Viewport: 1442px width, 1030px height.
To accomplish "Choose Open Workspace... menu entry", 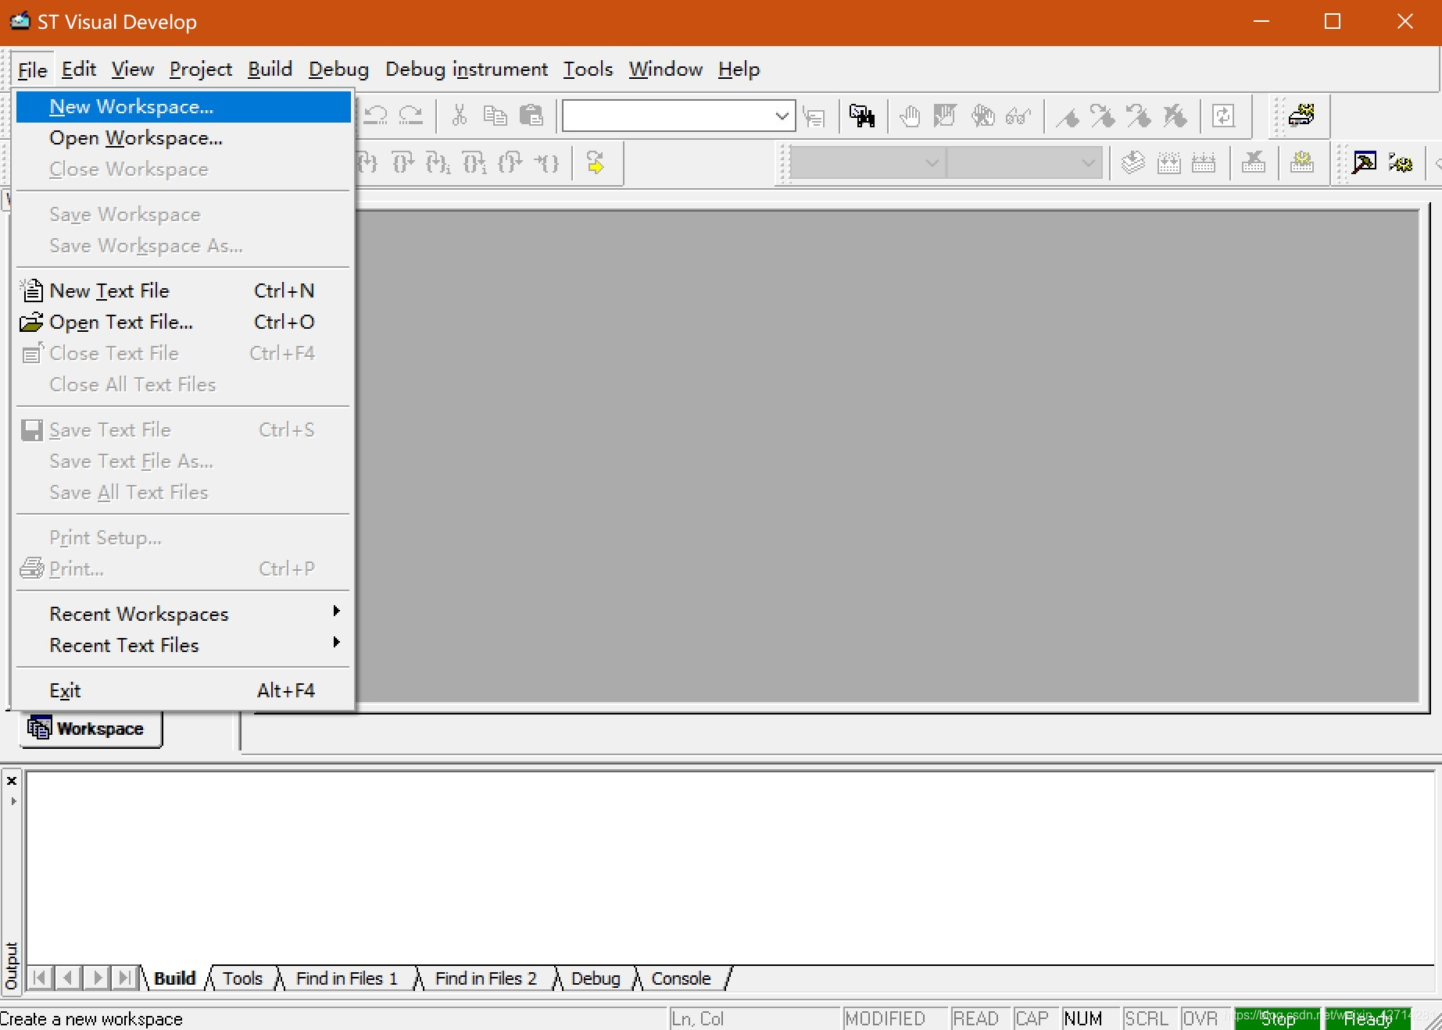I will 183,138.
